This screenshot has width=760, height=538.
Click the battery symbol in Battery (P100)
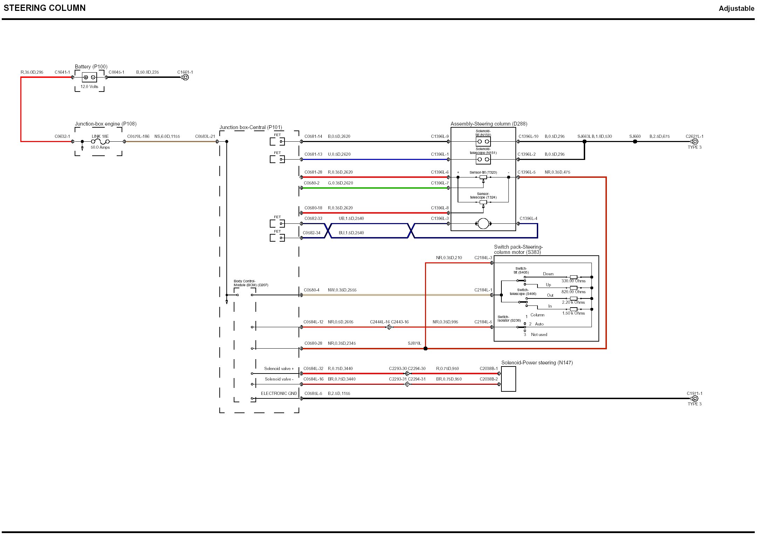pyautogui.click(x=89, y=77)
